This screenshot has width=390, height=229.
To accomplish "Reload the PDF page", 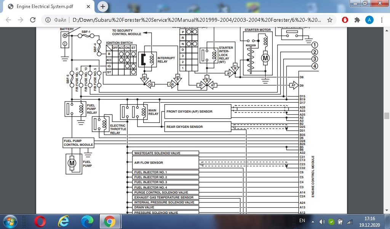I will pyautogui.click(x=33, y=20).
